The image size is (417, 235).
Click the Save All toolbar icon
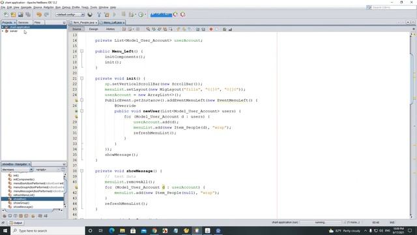(28, 14)
